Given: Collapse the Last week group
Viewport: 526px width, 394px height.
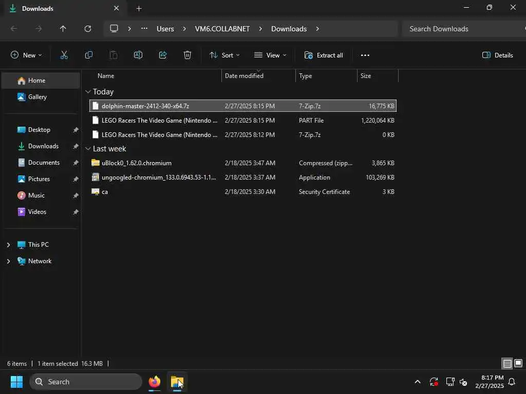Looking at the screenshot, I should 88,149.
